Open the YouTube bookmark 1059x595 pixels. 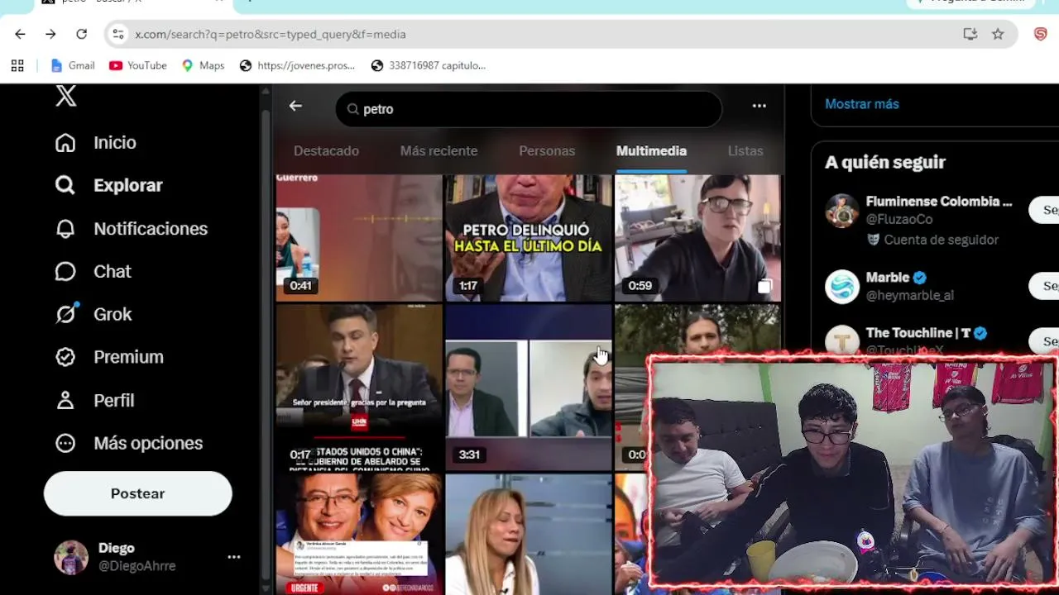(138, 65)
